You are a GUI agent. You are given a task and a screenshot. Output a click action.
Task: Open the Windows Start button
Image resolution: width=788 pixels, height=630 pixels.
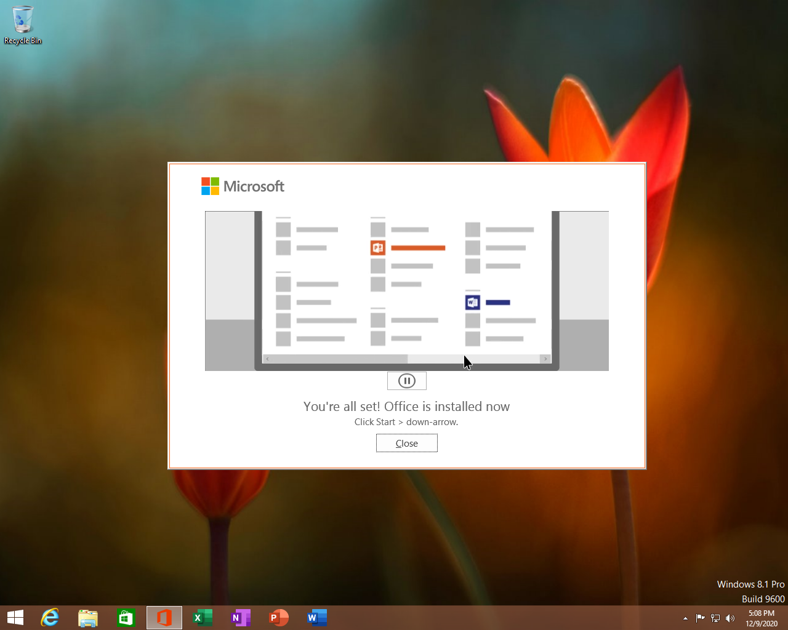(15, 617)
